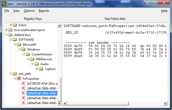The image size is (172, 110).
Task: Select the highlighted {d04e05a6-594b-4fb6- value
Action: tap(42, 93)
